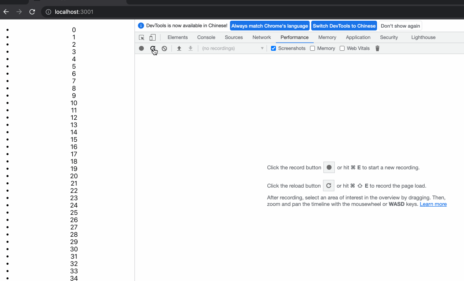Start a Performance recording
This screenshot has height=281, width=464.
(141, 48)
